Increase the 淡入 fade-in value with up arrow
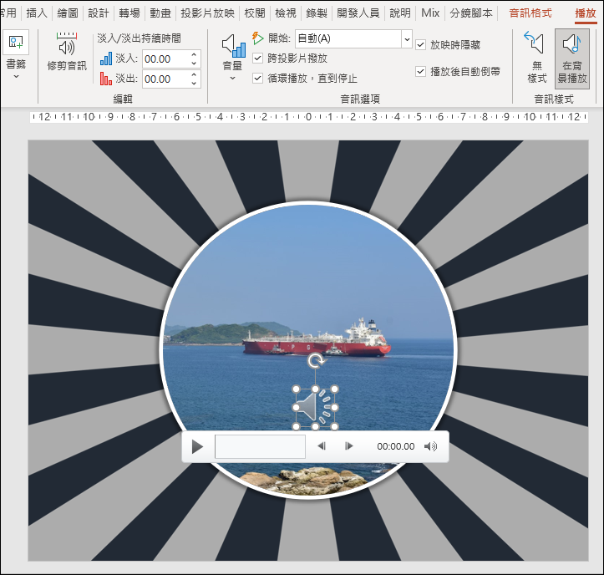Viewport: 604px width, 575px height. point(194,54)
